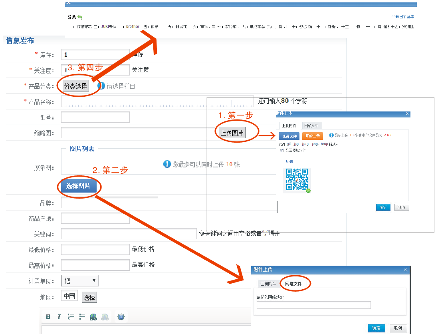
Task: Insert a numbered list in the editor
Action: (x=71, y=317)
